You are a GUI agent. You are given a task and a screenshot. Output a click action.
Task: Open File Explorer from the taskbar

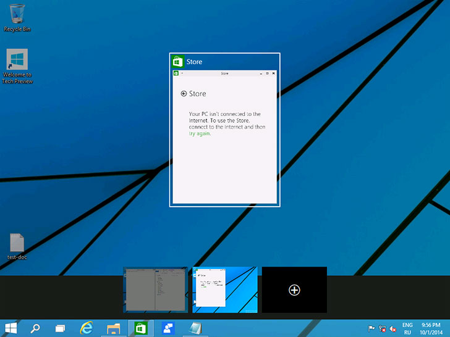coord(113,328)
